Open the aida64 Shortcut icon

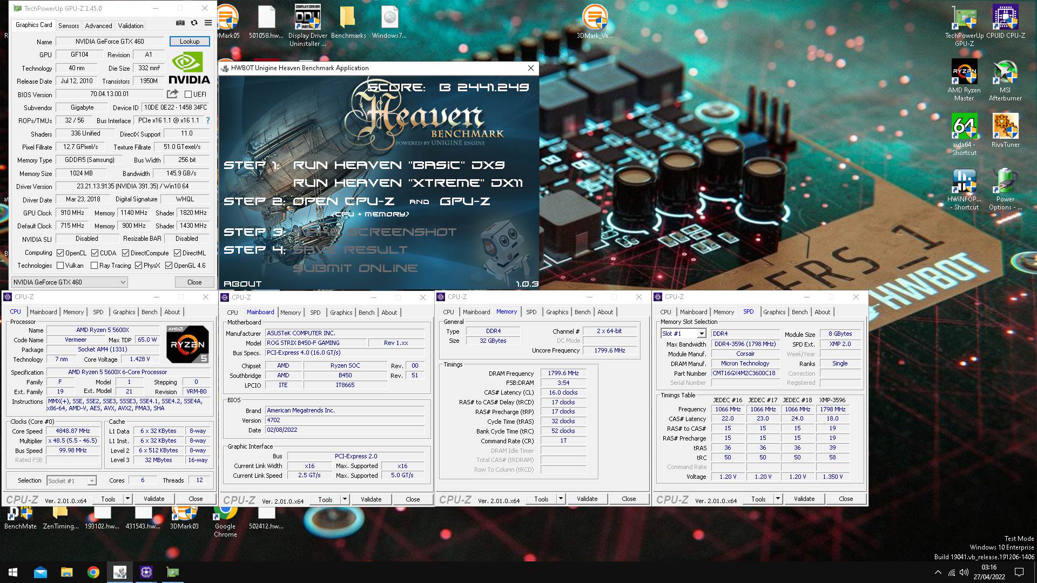click(x=964, y=134)
